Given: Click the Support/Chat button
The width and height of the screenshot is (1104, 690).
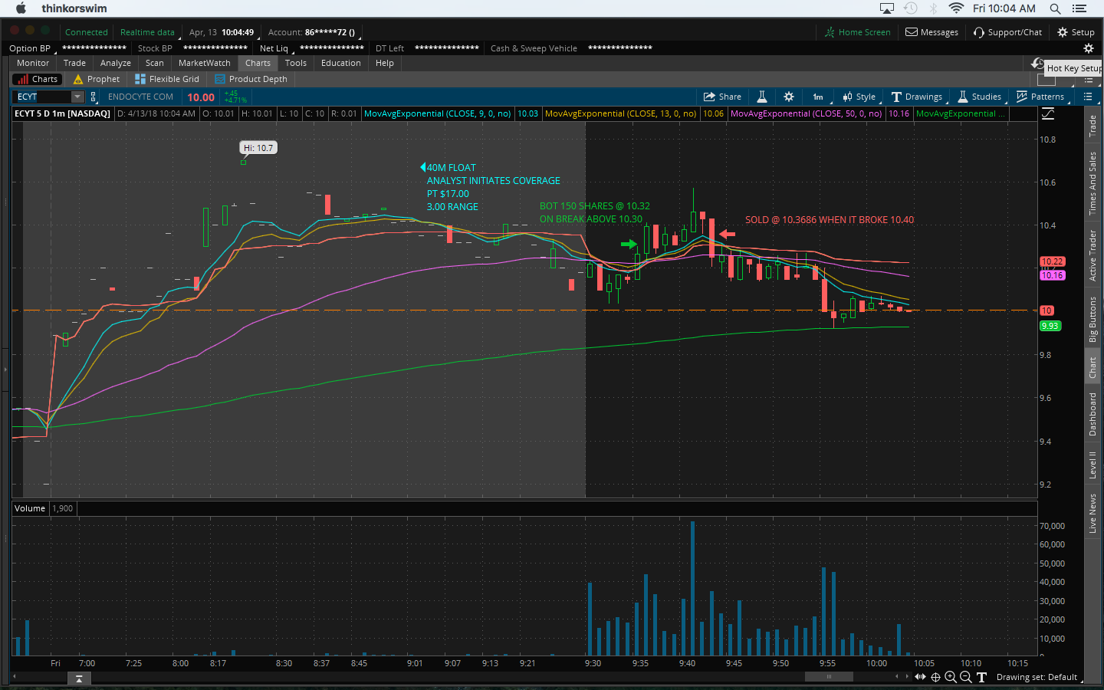Looking at the screenshot, I should click(x=1007, y=32).
